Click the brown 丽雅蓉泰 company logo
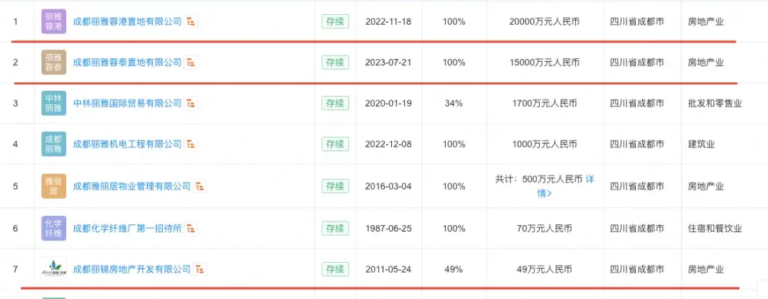Screen dimensions: 768x299 [x=54, y=62]
